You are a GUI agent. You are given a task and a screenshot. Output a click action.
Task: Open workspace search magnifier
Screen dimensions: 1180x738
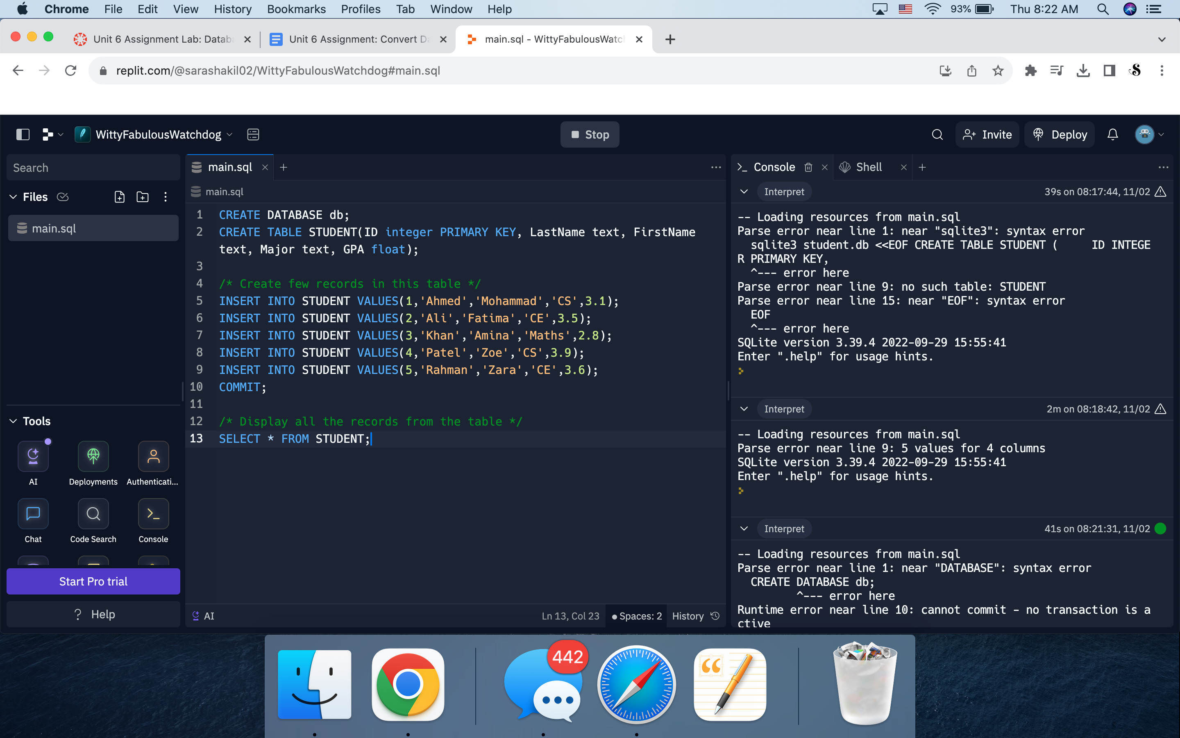click(937, 134)
